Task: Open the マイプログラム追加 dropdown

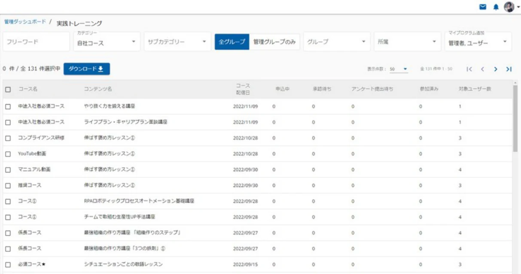Action: pyautogui.click(x=478, y=42)
